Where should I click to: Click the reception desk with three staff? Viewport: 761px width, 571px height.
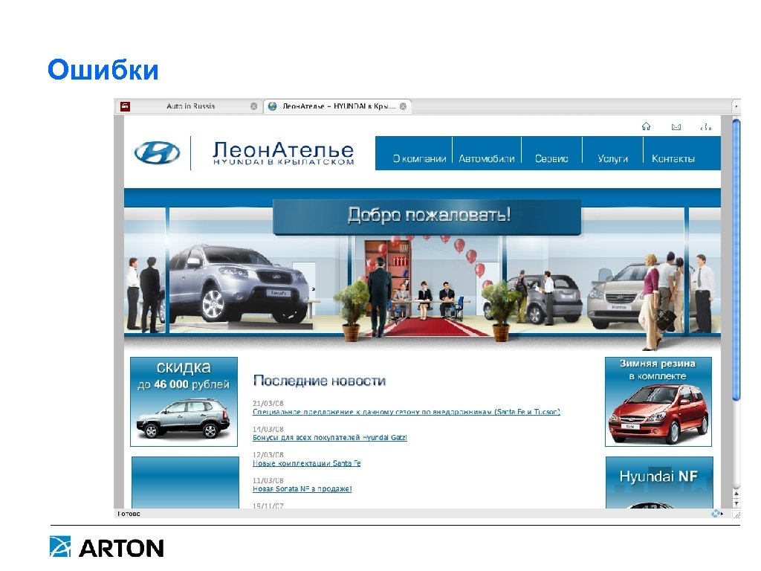[x=427, y=301]
